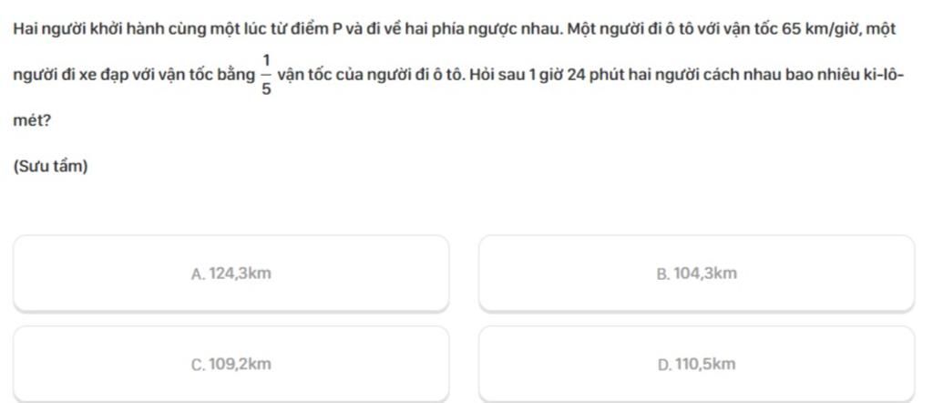Click the letter D. of the fourth answer
The image size is (933, 403).
[x=664, y=365]
